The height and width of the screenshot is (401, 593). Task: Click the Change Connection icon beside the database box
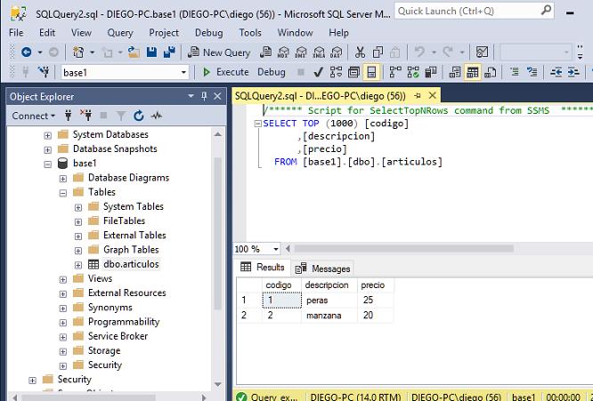click(x=44, y=72)
